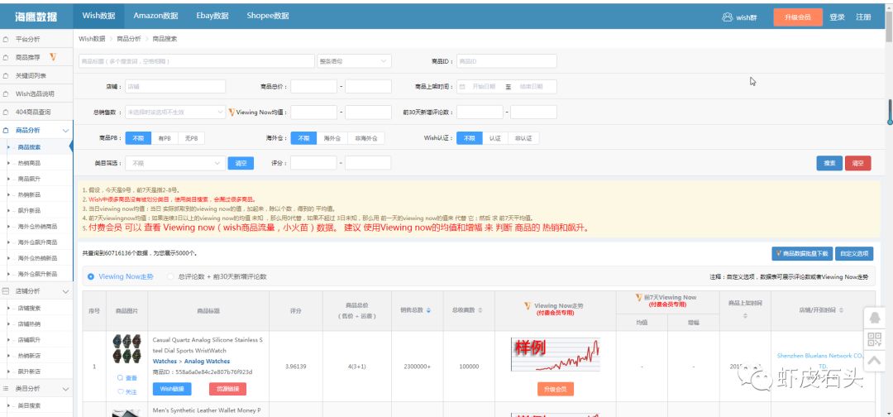
Task: Click the 注册 link
Action: click(862, 17)
